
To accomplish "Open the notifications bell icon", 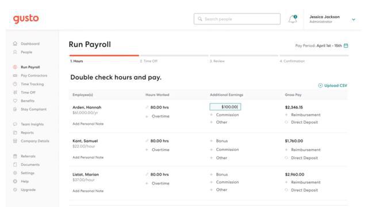I will coord(293,19).
